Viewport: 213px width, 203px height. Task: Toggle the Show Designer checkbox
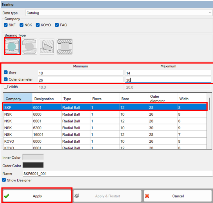click(4, 180)
